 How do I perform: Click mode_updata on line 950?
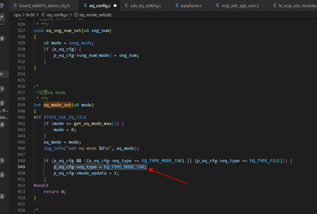(93, 173)
